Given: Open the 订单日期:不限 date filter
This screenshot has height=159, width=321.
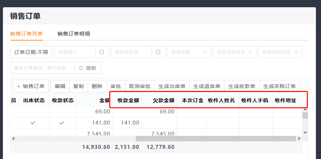Looking at the screenshot, I should coord(31,52).
